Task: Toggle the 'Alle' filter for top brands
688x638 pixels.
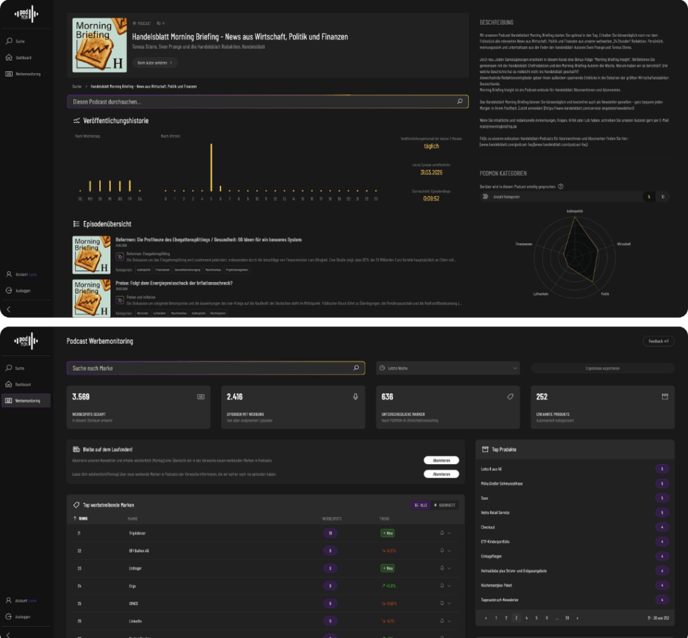Action: pos(421,504)
